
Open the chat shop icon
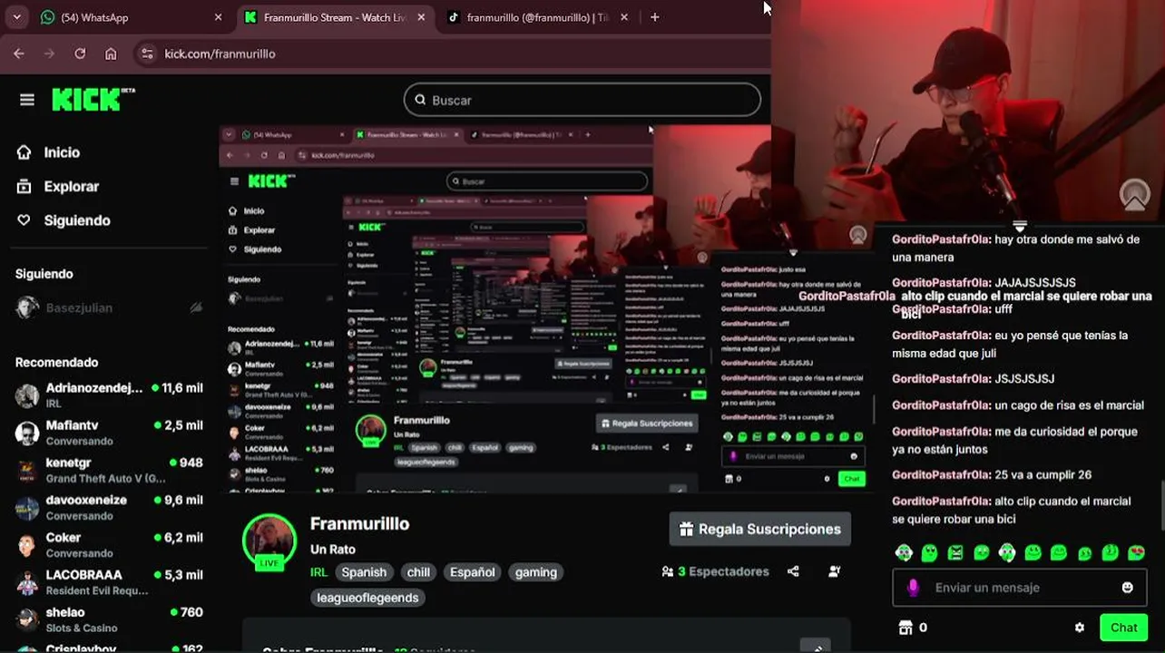tap(905, 628)
